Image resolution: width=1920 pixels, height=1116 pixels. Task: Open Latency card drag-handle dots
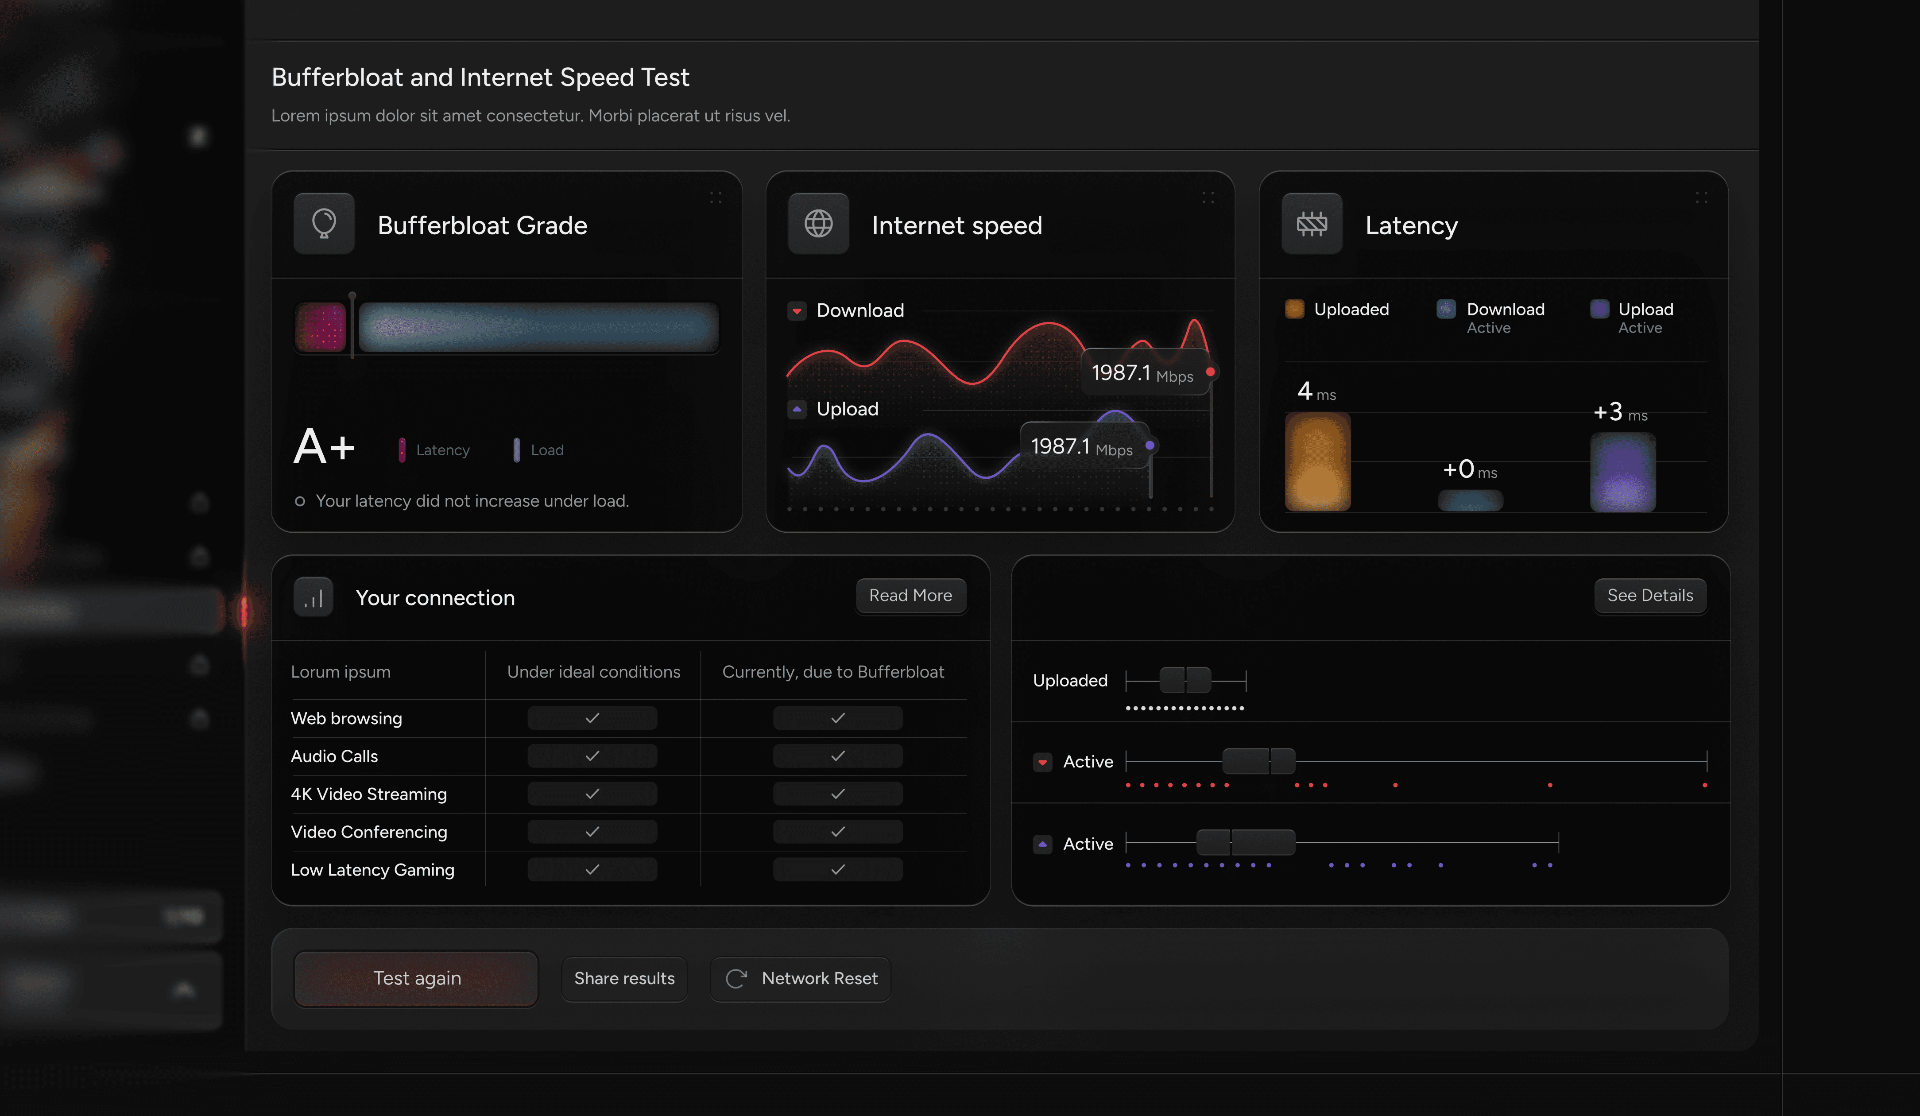(x=1701, y=198)
